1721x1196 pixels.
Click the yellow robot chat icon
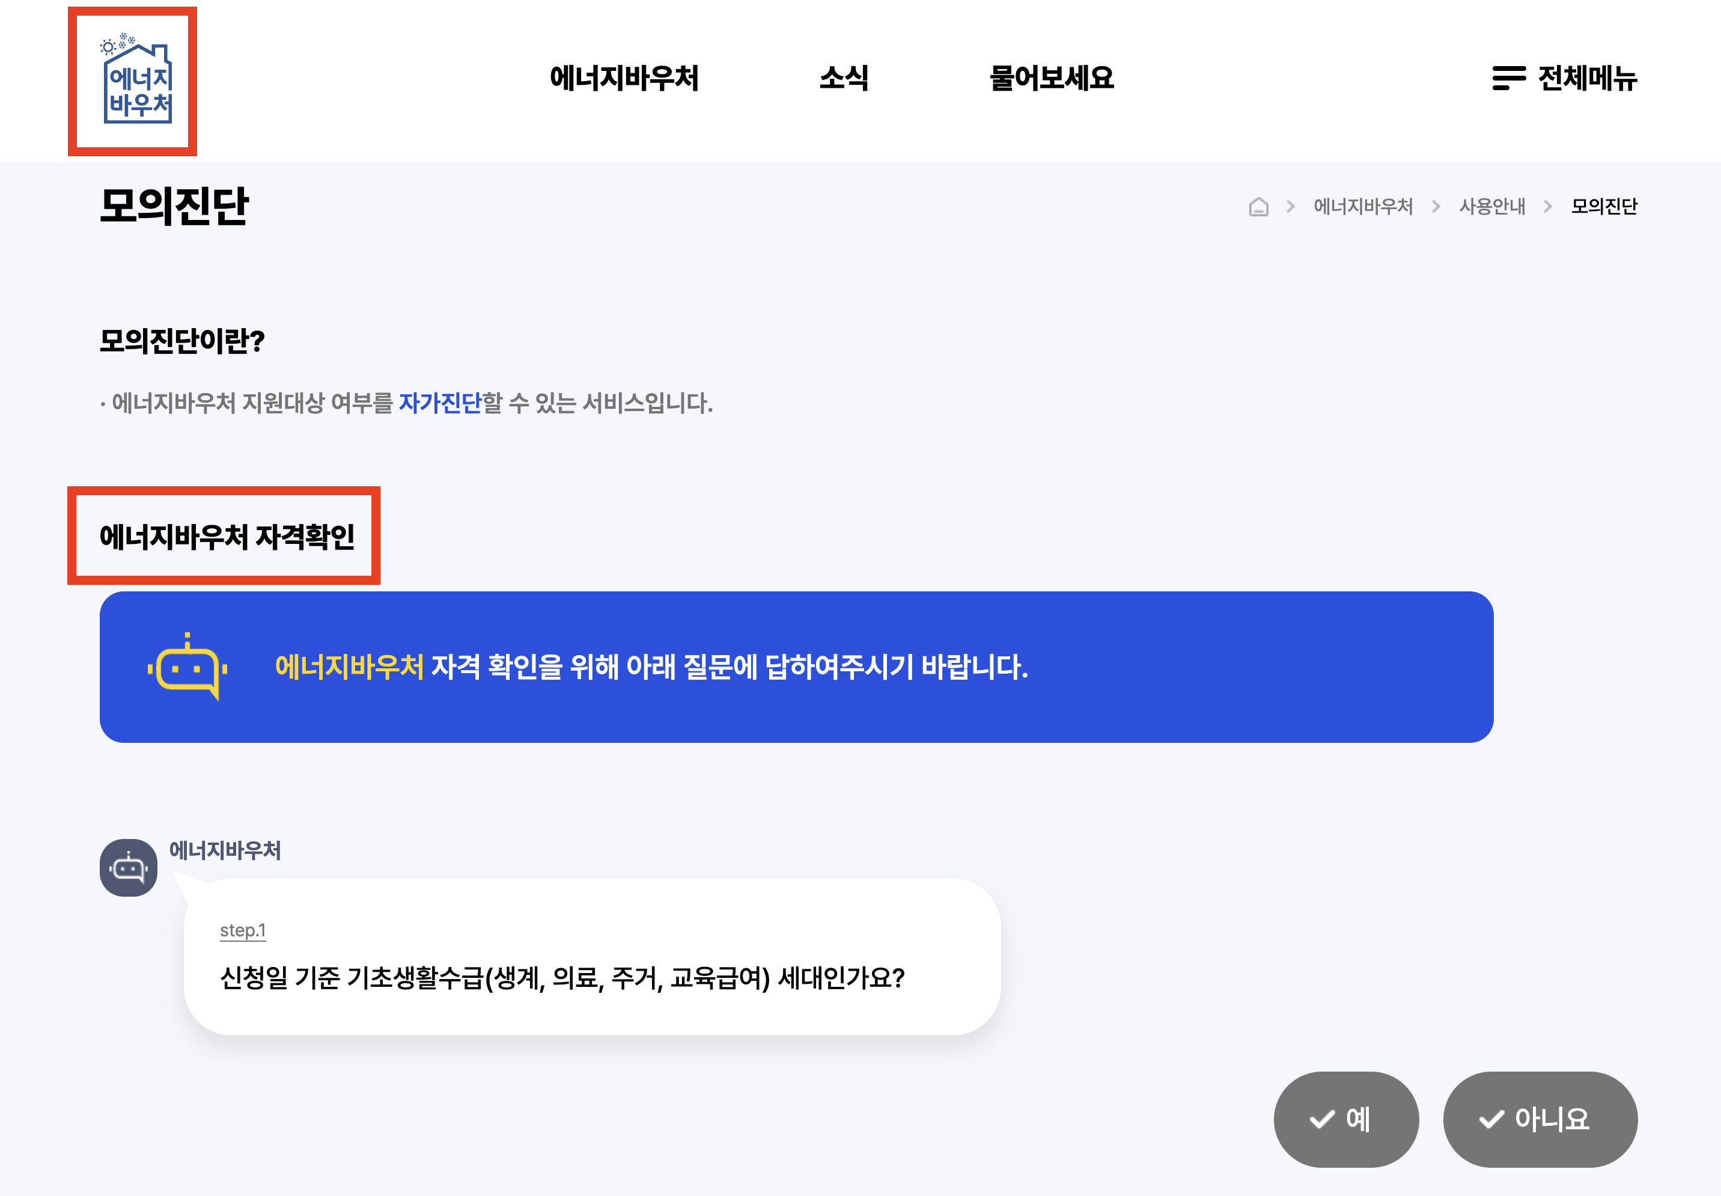(188, 667)
